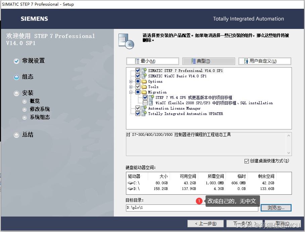This screenshot has height=232, width=305.
Task: Enable WinCC flexible 2008 SP2/SP3 migration checkbox
Action: 145,103
